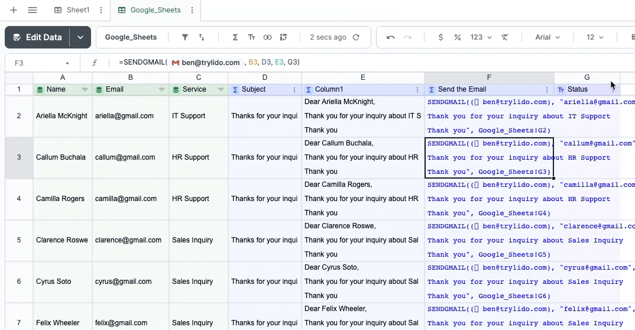Add a new sheet with the plus icon
Image resolution: width=635 pixels, height=330 pixels.
[x=14, y=10]
